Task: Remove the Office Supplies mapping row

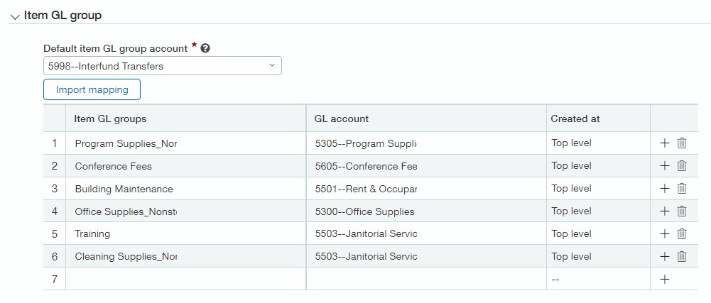Action: pos(682,211)
